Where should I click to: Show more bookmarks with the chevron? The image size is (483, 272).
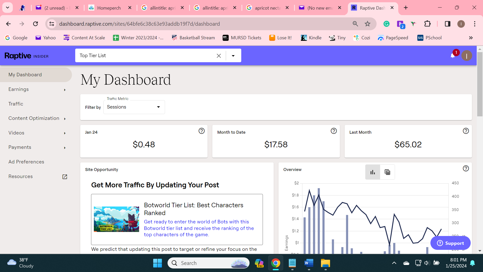coord(471,38)
